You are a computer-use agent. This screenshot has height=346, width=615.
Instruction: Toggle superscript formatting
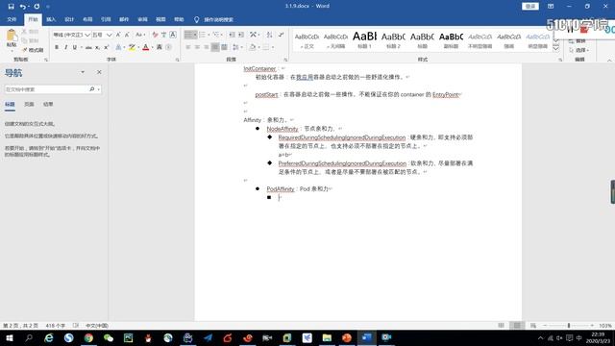pos(107,47)
